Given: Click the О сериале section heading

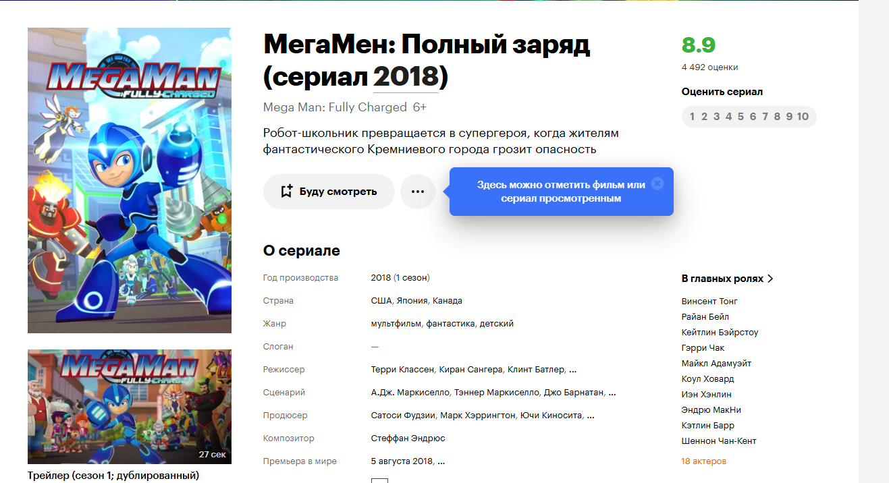Looking at the screenshot, I should pos(302,251).
